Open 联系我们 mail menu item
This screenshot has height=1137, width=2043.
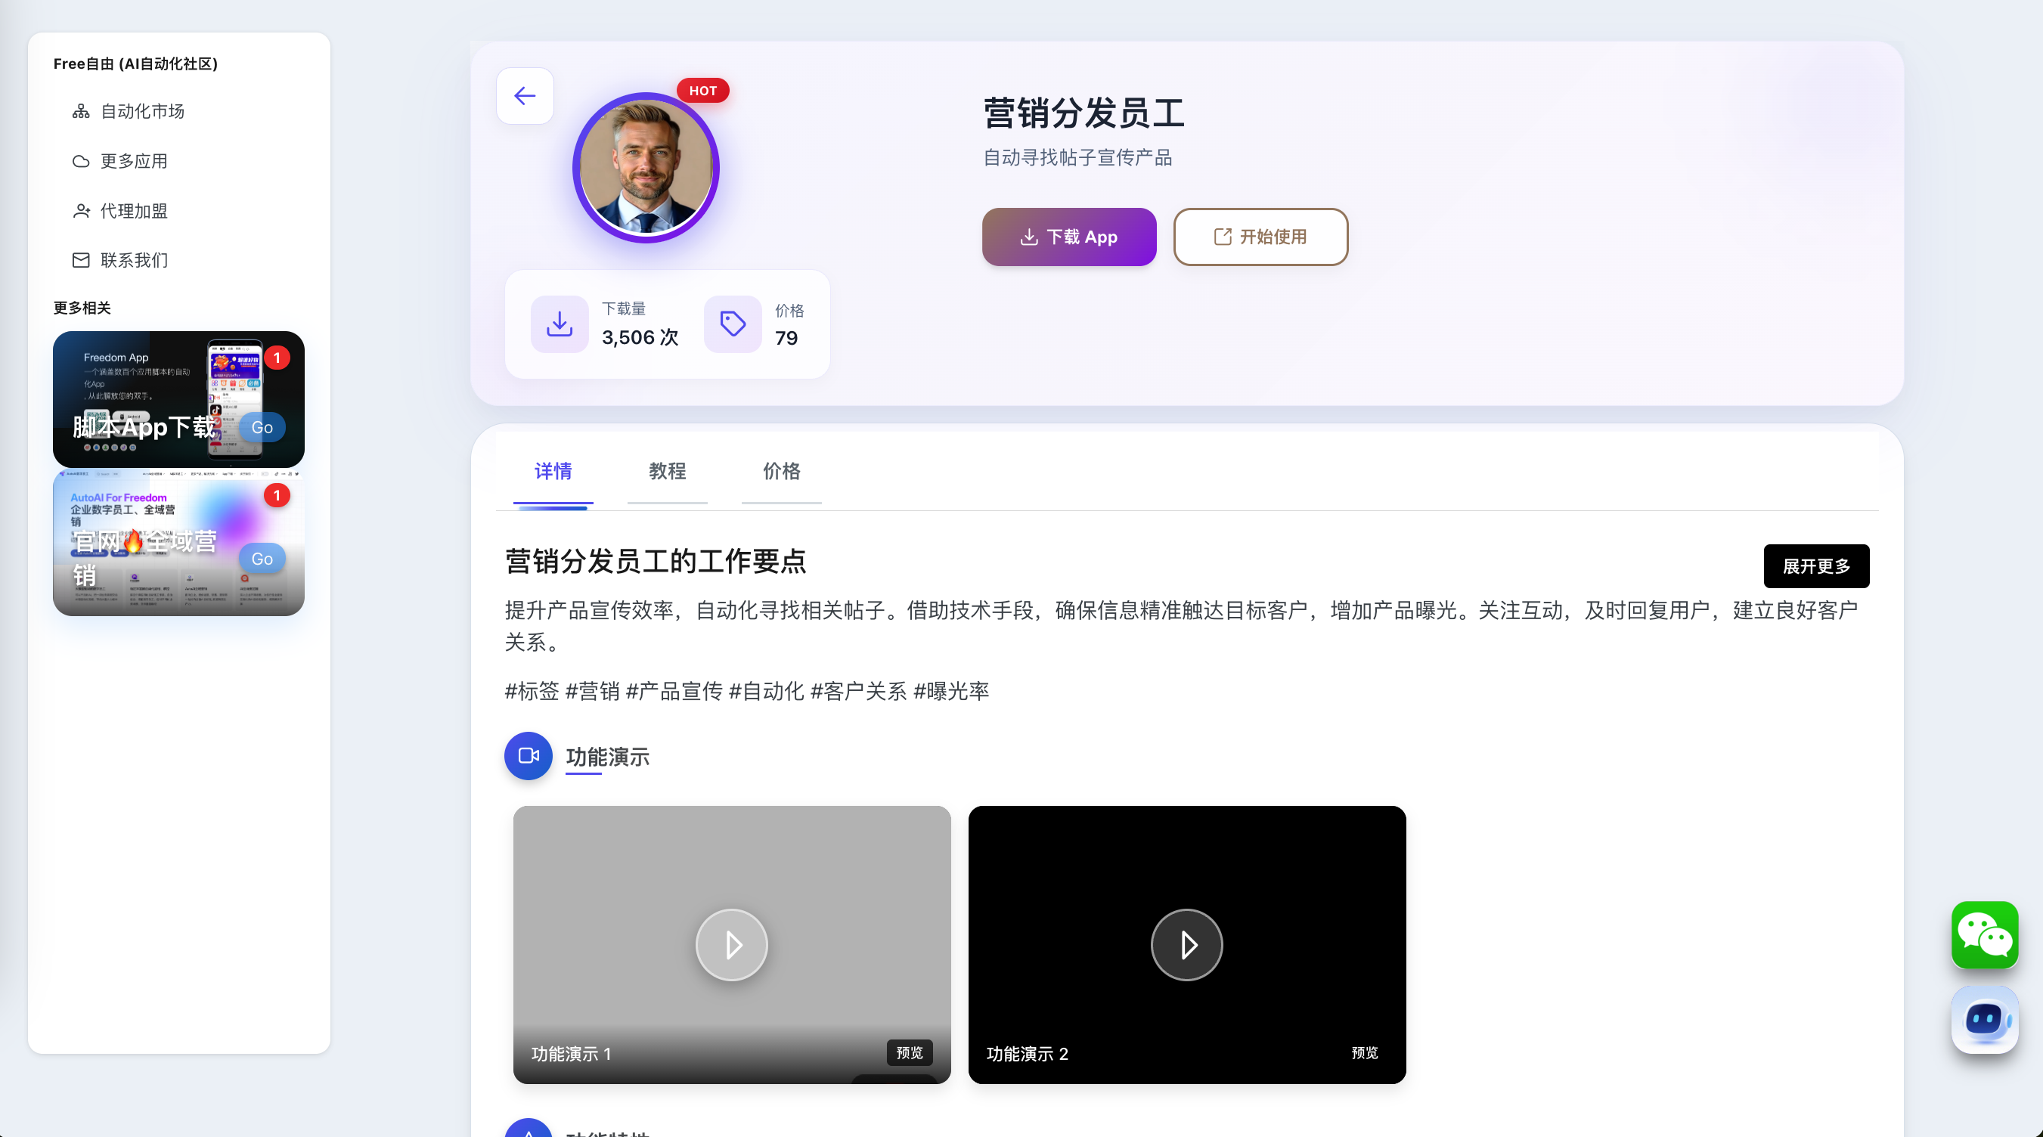click(x=133, y=260)
